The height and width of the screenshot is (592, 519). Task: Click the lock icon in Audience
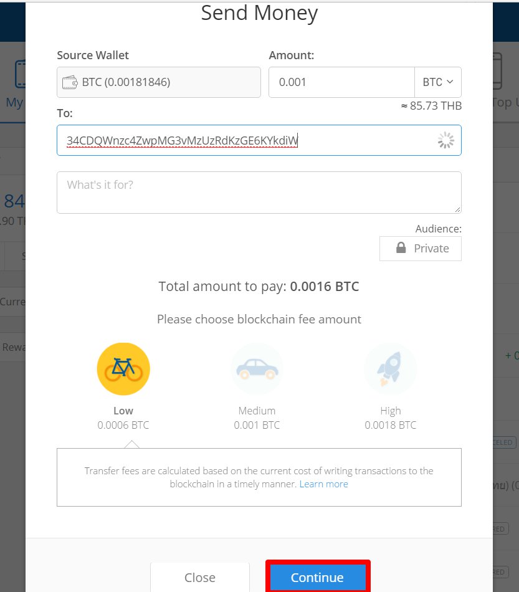coord(401,248)
